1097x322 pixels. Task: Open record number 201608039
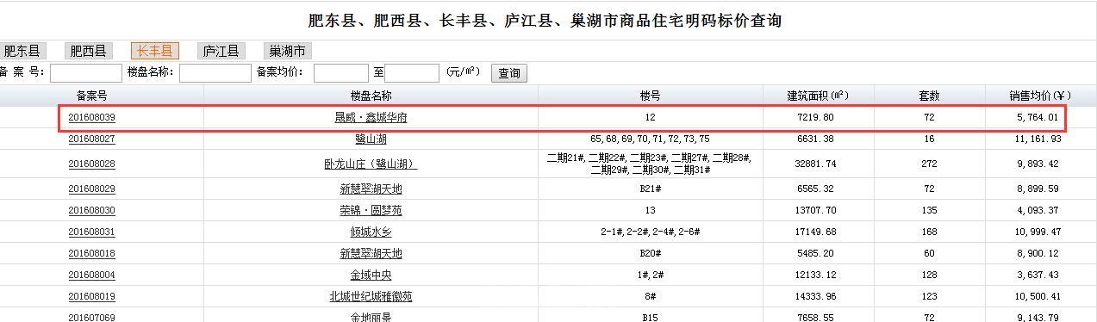click(x=91, y=118)
